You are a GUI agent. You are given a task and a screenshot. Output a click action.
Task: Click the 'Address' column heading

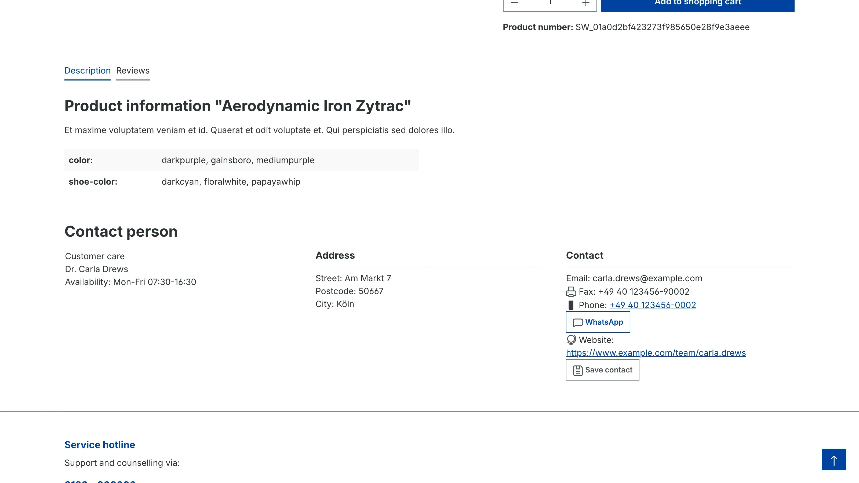tap(335, 255)
